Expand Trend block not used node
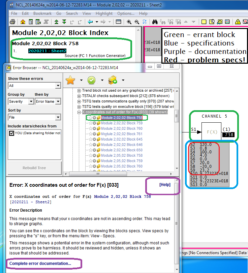The width and height of the screenshot is (248, 273). (x=79, y=91)
